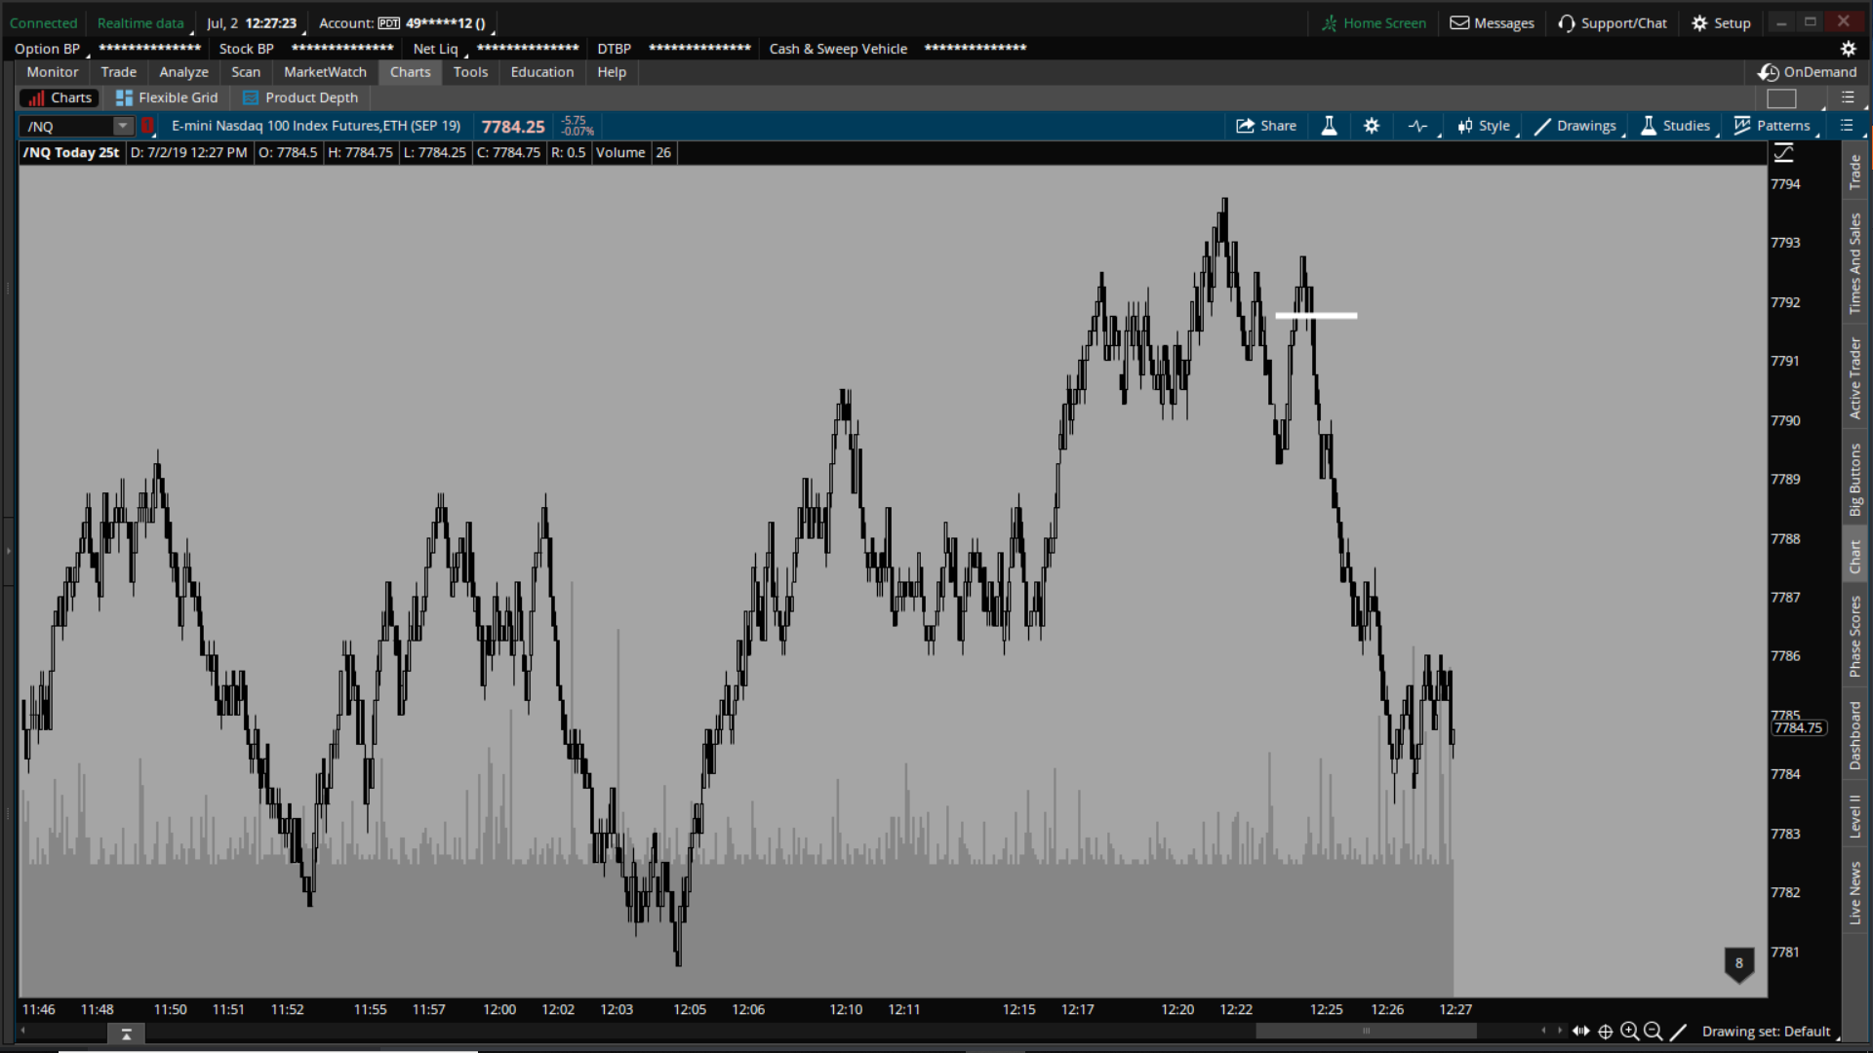Open the Help tab
The width and height of the screenshot is (1873, 1053).
(612, 72)
